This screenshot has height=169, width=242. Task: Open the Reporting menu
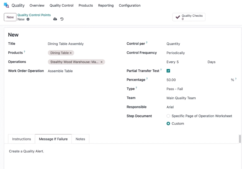point(106,6)
